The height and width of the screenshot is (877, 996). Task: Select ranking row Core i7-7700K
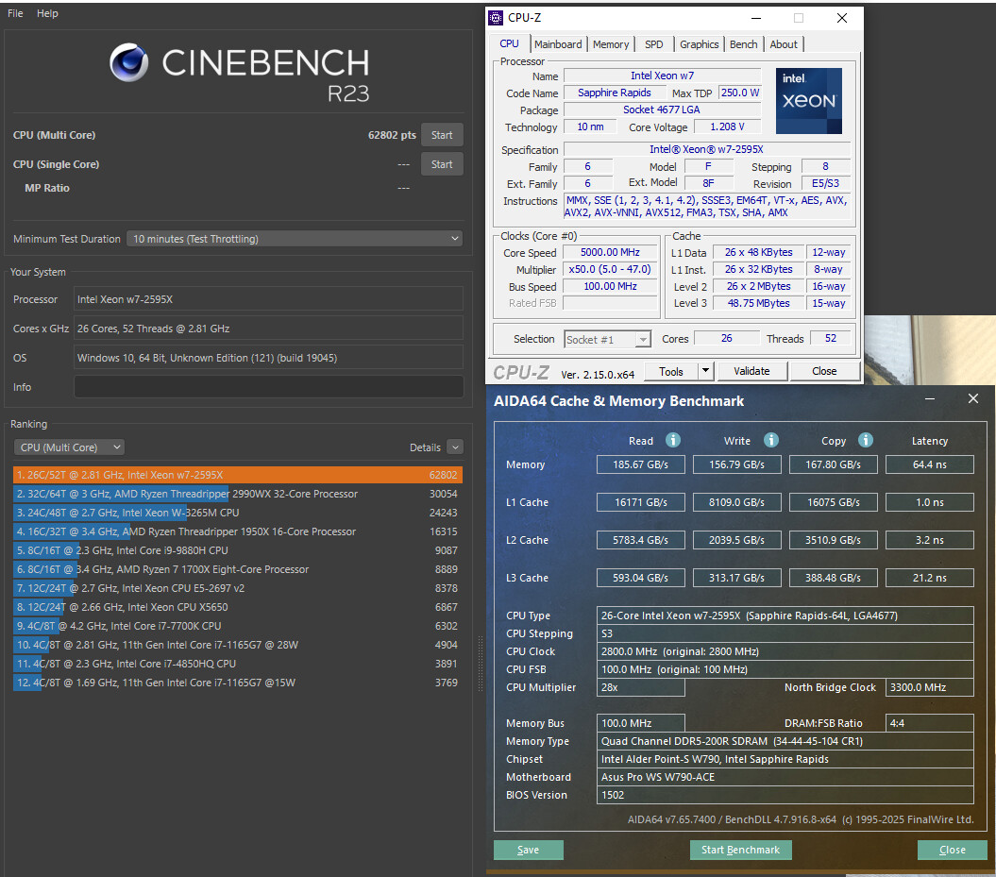238,626
